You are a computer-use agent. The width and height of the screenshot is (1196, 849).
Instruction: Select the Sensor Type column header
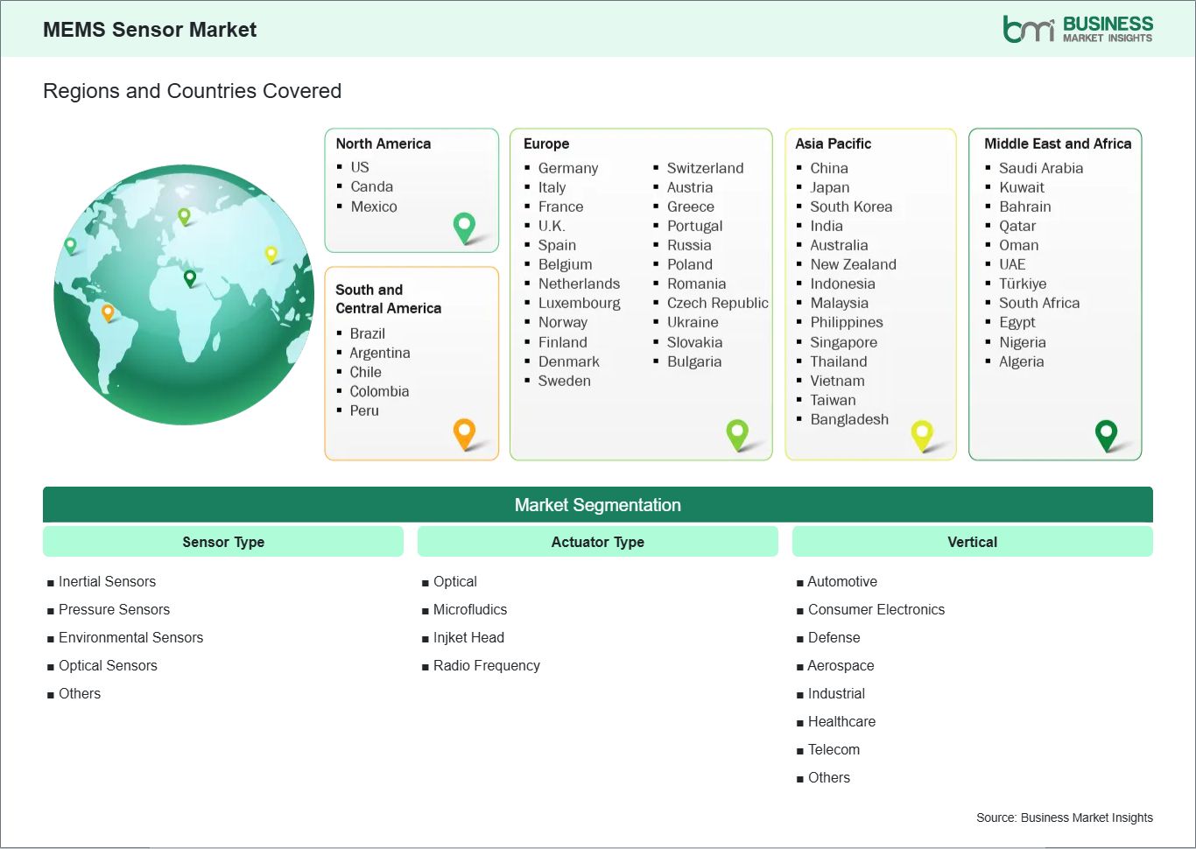[x=223, y=542]
